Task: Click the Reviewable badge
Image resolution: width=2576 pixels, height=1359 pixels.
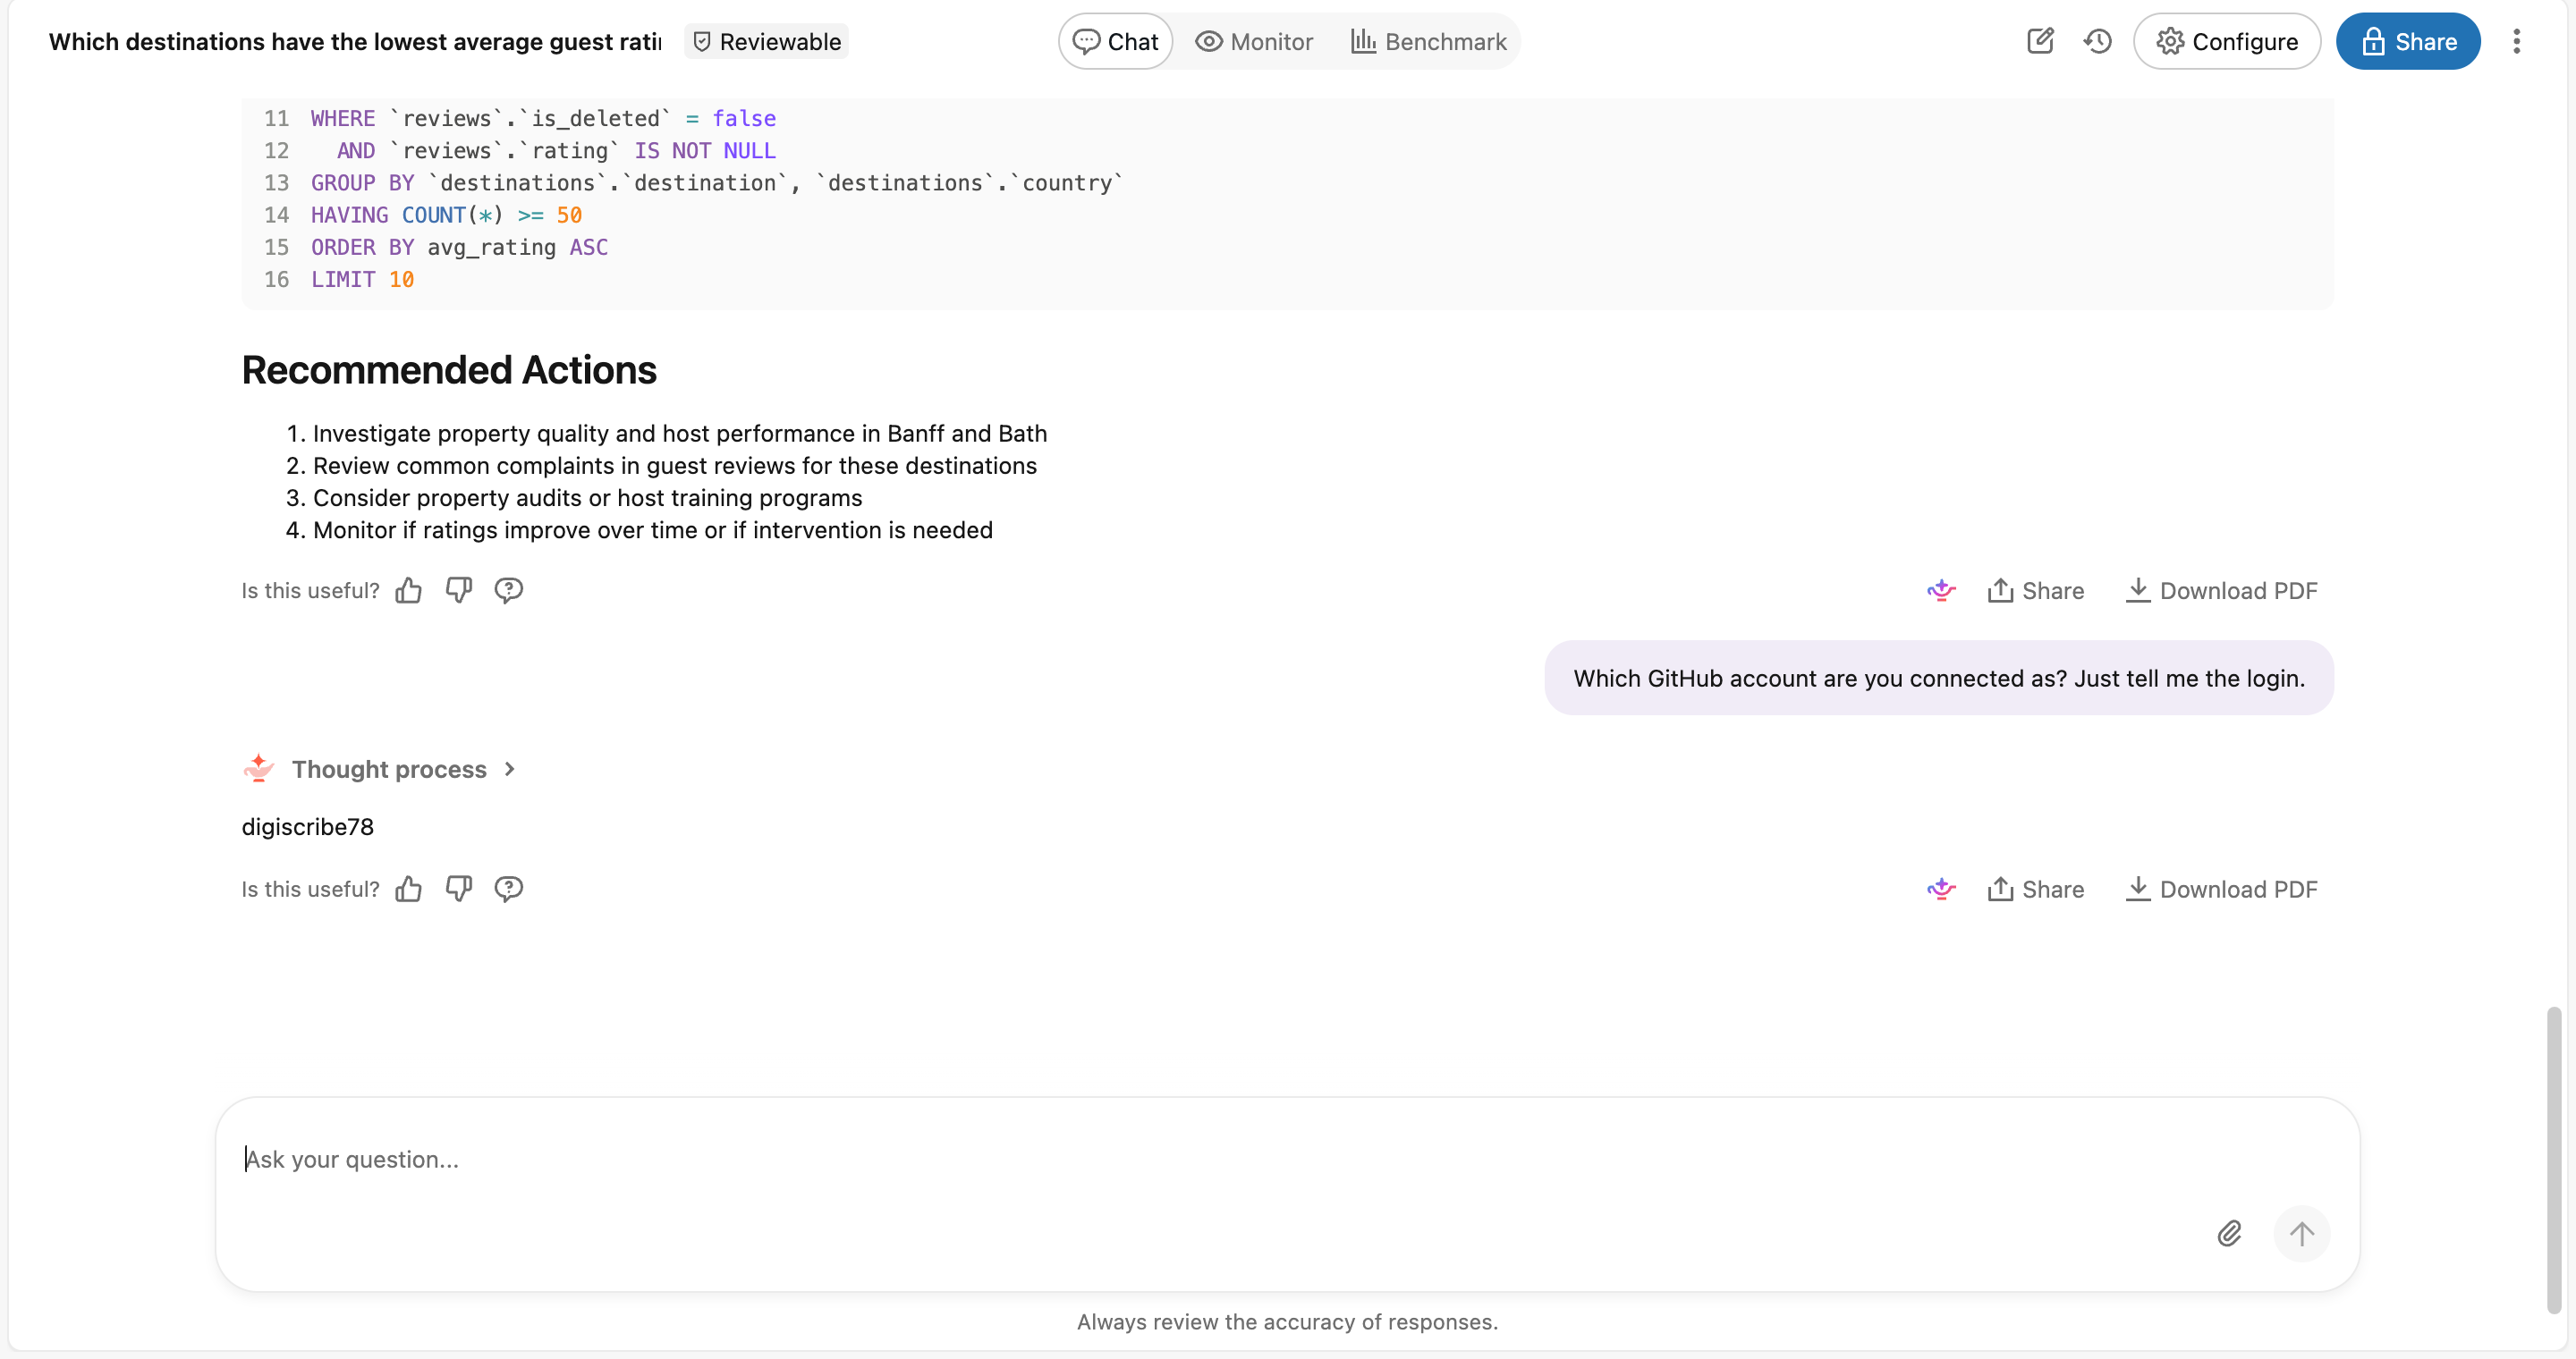Action: click(767, 41)
